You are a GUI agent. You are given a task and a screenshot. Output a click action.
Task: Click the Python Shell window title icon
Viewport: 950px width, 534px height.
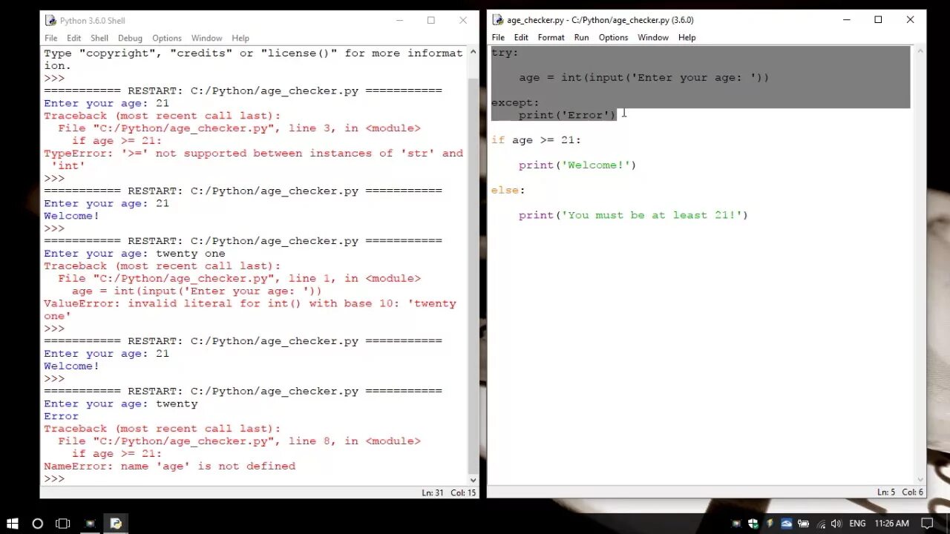50,20
